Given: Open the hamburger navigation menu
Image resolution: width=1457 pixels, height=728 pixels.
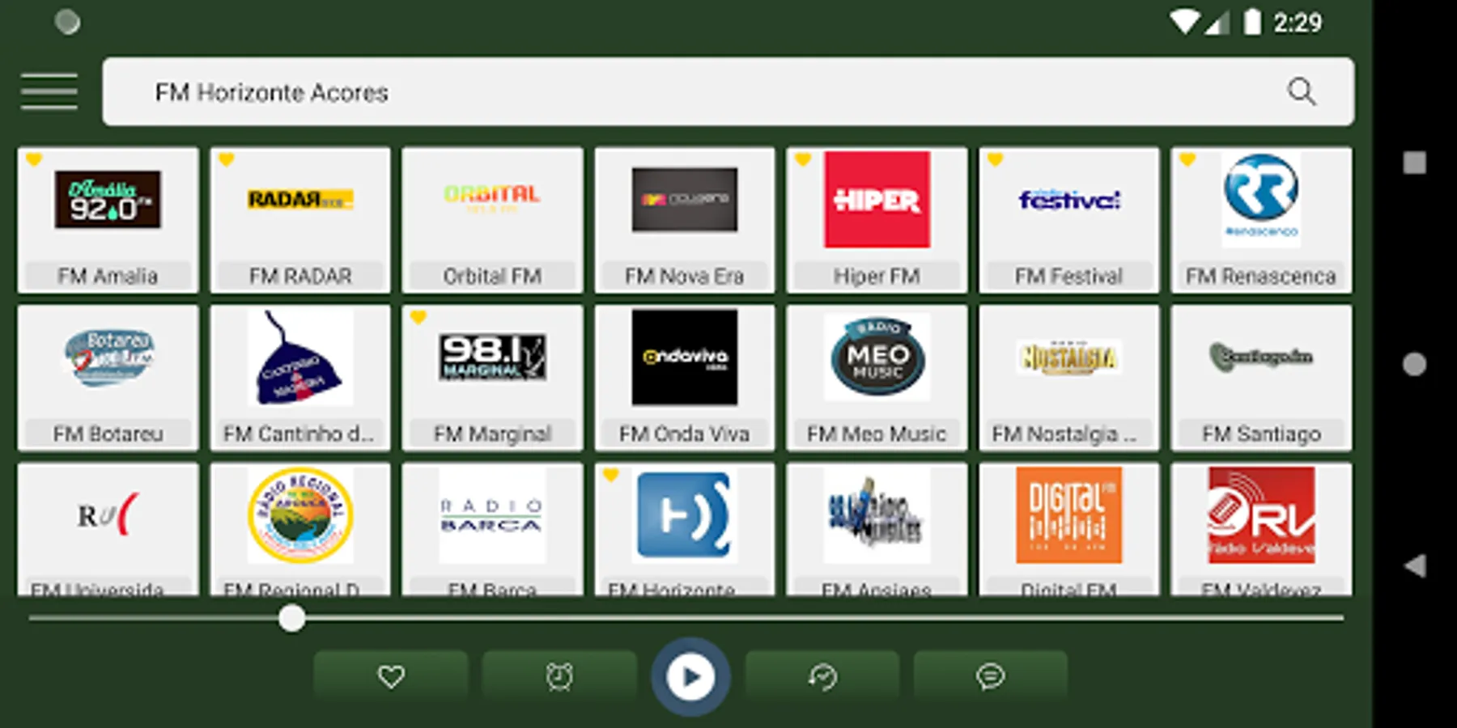Looking at the screenshot, I should coord(49,91).
